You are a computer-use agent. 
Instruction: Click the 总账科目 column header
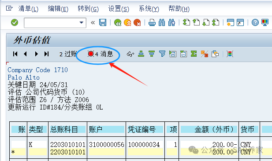[x=68, y=129]
